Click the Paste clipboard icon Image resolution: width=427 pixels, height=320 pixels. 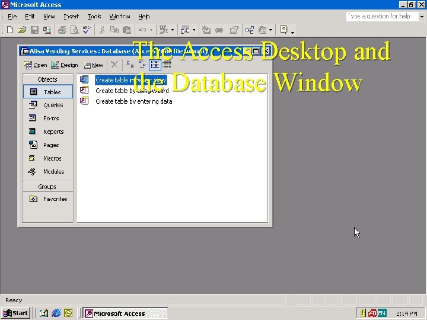click(x=127, y=30)
